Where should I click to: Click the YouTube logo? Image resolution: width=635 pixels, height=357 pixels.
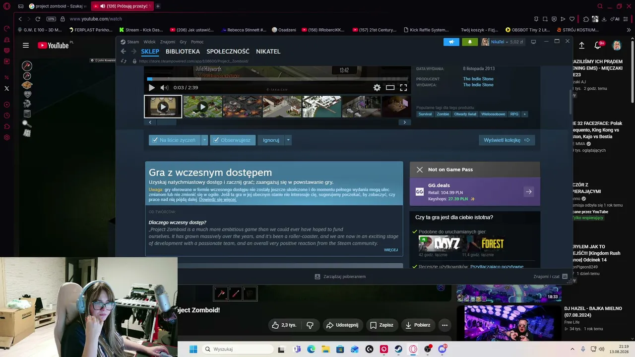click(53, 46)
